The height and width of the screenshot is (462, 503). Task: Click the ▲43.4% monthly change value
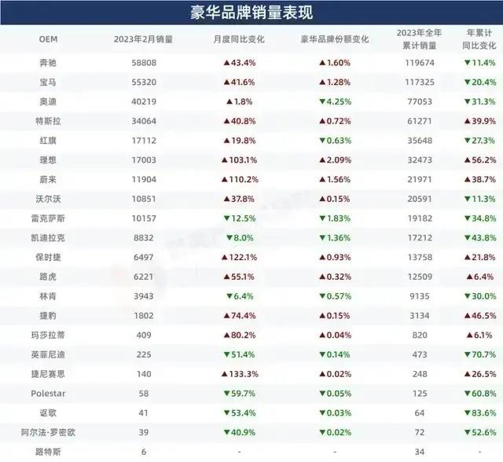click(240, 63)
